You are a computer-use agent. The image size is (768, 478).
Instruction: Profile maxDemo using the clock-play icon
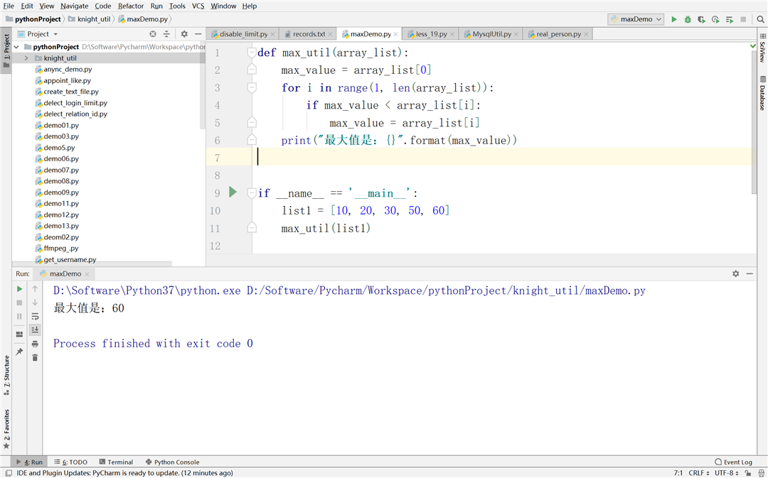(715, 20)
